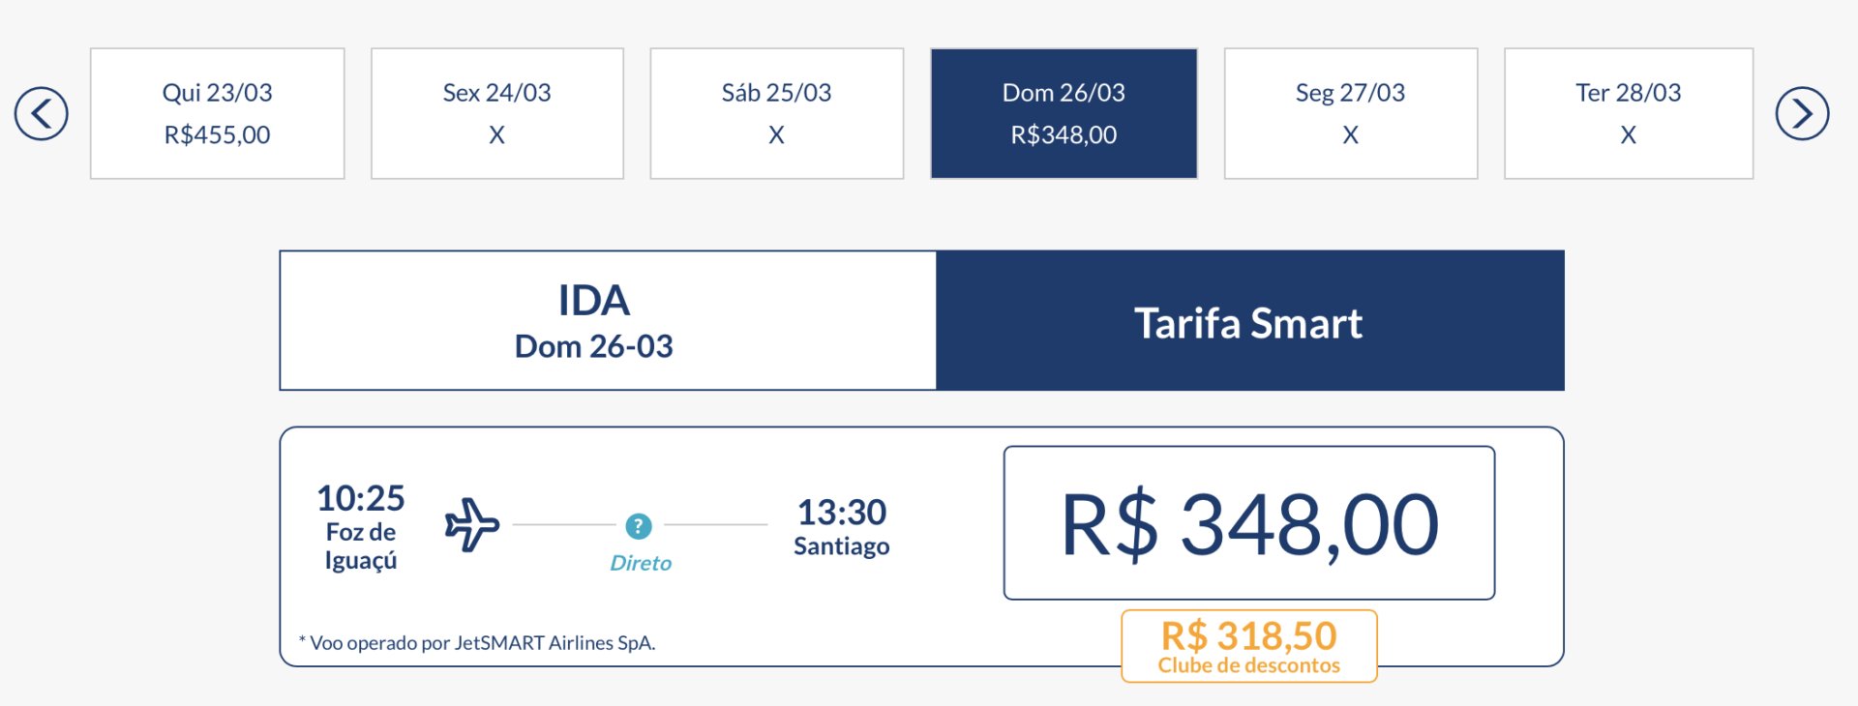Click the 13:30 Santiago arrival

coord(842,527)
